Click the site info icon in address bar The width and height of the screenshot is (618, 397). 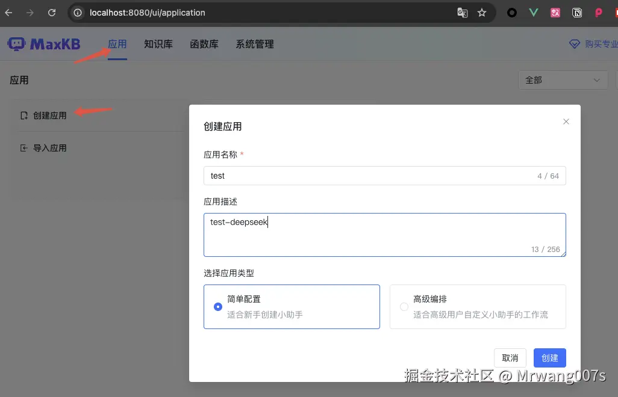(78, 13)
